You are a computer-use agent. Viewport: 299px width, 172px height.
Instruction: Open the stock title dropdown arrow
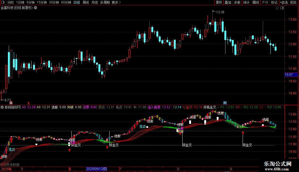[35, 8]
